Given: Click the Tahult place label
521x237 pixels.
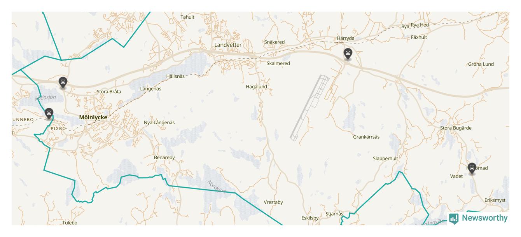Looking at the screenshot, I should [x=187, y=17].
